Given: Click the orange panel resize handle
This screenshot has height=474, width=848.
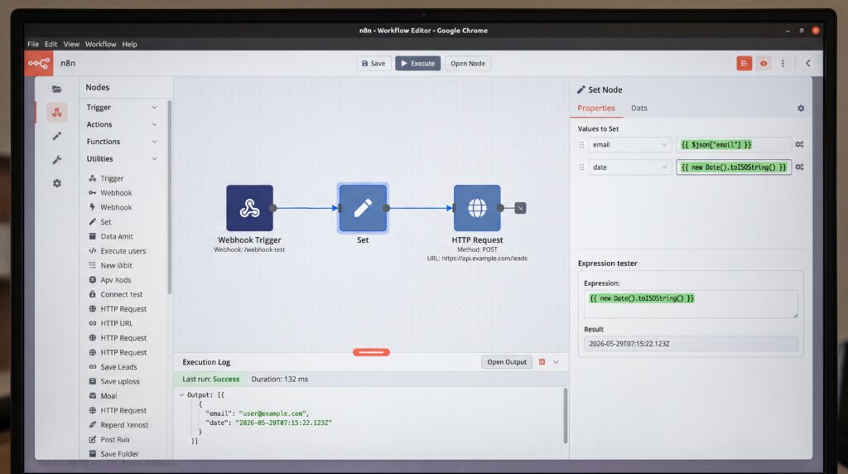Looking at the screenshot, I should [x=371, y=352].
